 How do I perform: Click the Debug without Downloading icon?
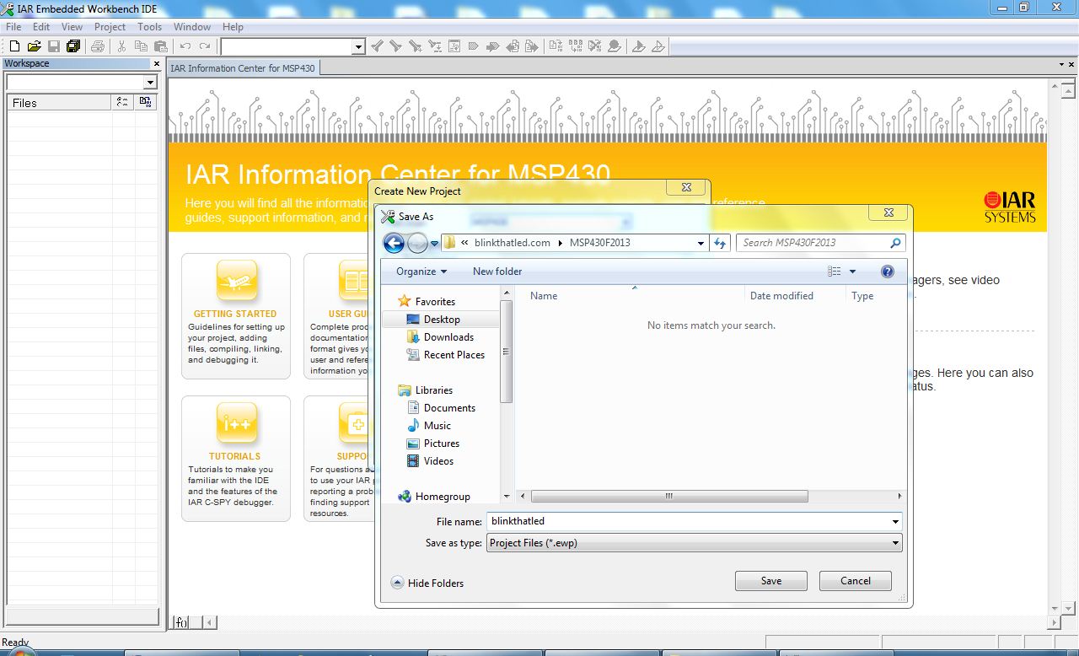(x=658, y=46)
